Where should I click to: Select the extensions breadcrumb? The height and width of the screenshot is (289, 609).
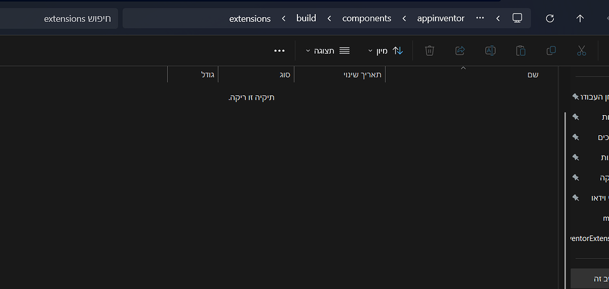tap(250, 18)
